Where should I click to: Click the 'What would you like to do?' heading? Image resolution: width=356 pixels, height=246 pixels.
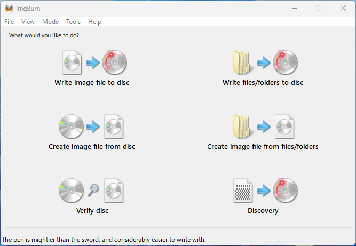44,35
